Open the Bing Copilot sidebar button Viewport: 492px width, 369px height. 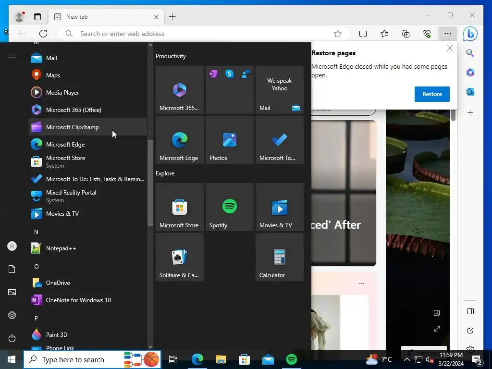[x=470, y=34]
